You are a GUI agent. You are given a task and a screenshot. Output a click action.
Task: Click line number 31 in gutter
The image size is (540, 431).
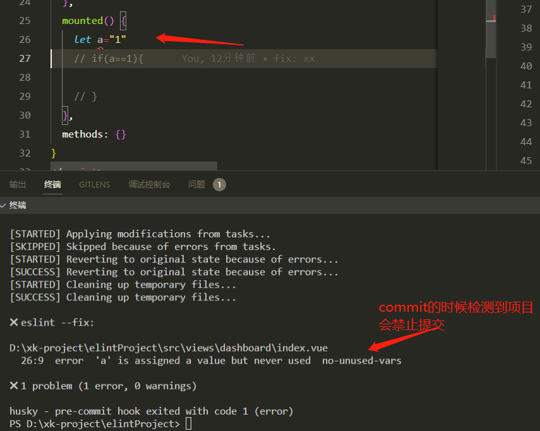[x=25, y=134]
